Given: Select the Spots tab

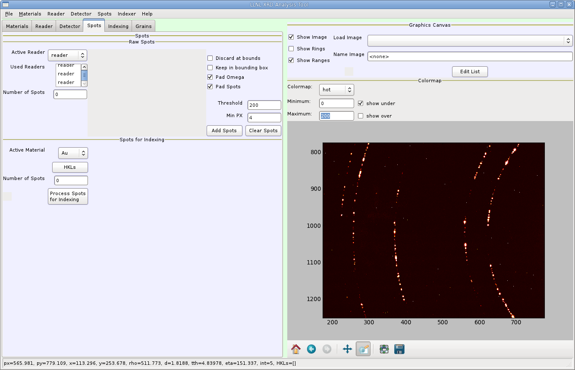Looking at the screenshot, I should [x=94, y=25].
